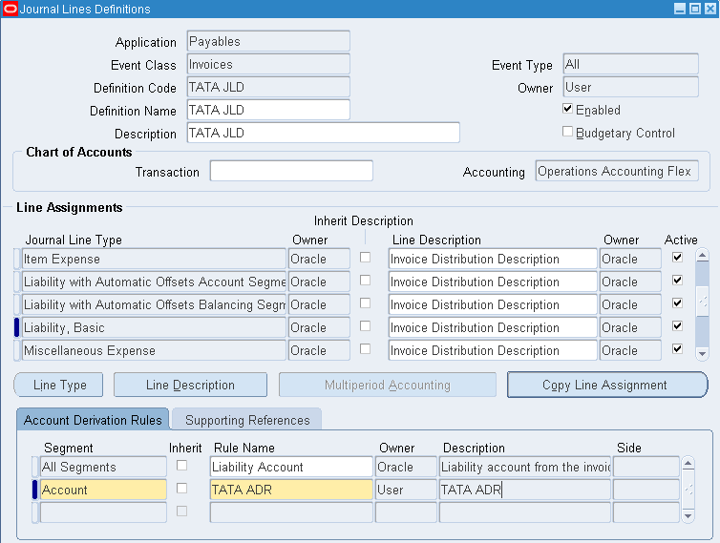The image size is (720, 543).
Task: Uncheck Active for the Liability, Basic line
Action: [677, 326]
